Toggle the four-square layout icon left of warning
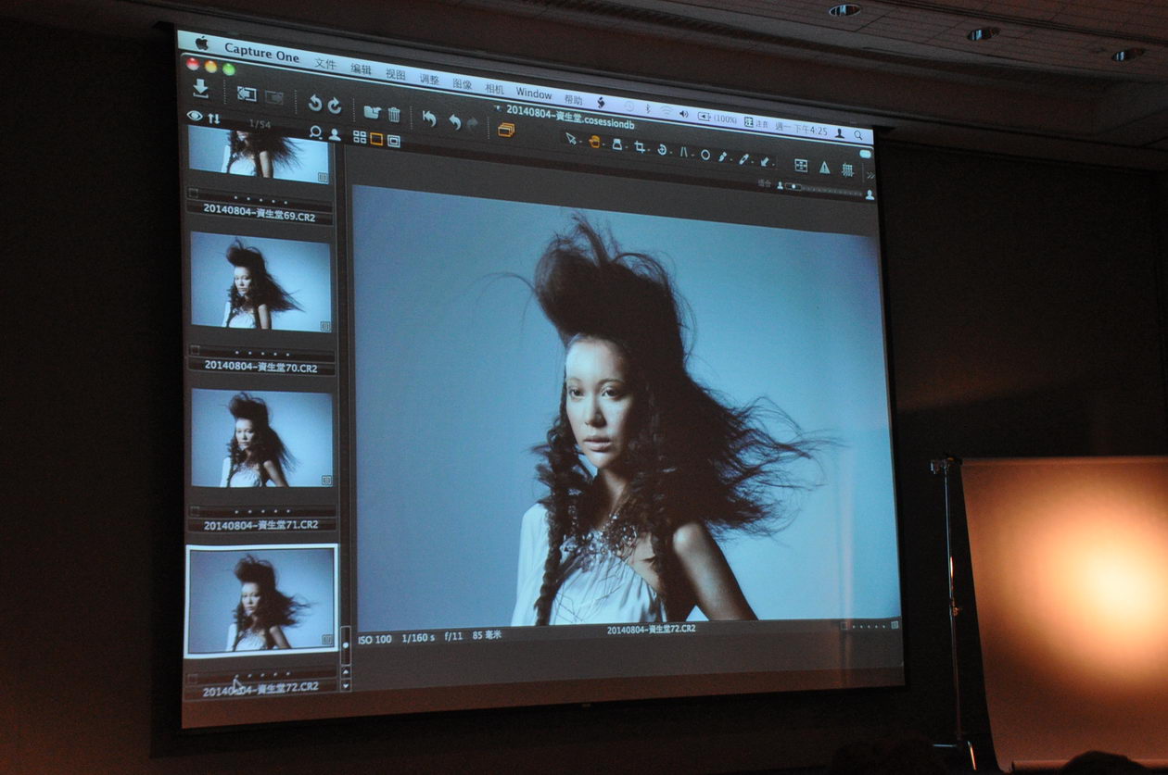Screen dimensions: 1168x775 coord(801,165)
